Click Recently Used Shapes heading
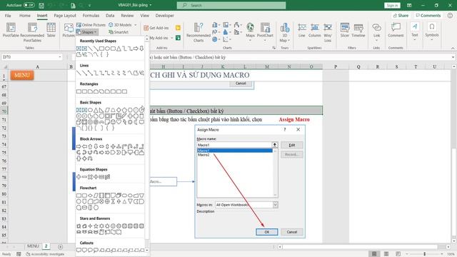Viewport: 457px width, 257px height. point(98,41)
